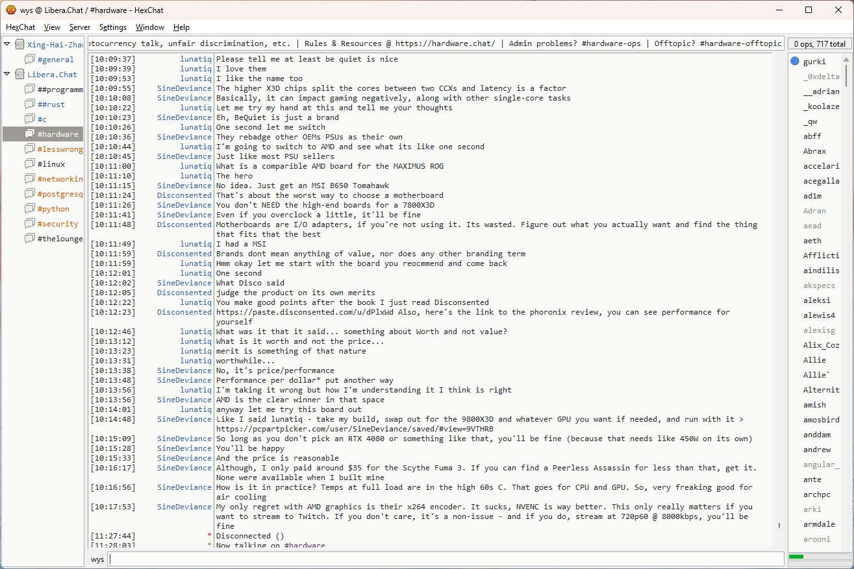Screen dimensions: 854x569
Task: Click the green lag meter bar
Action: [x=796, y=557]
